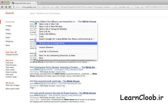Open 'The long-form birth certificate' result
This screenshot has height=105, width=168.
(x=57, y=81)
